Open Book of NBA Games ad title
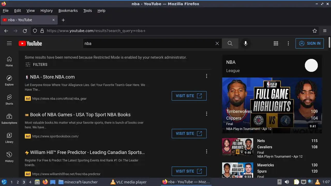The width and height of the screenshot is (331, 186). [80, 115]
